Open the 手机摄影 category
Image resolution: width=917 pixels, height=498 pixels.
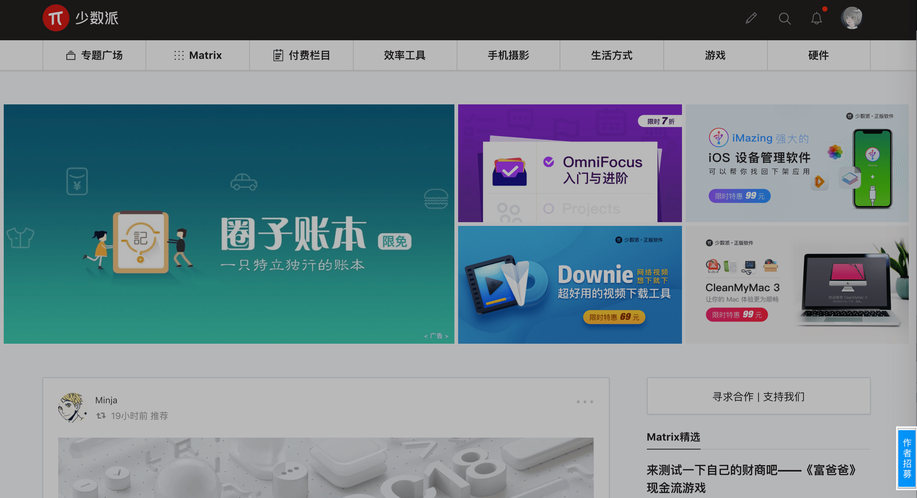pyautogui.click(x=508, y=55)
